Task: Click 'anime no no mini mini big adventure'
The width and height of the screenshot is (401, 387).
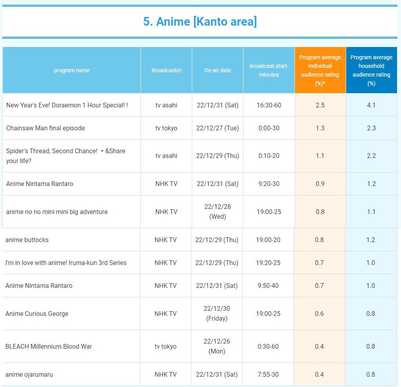Action: click(x=57, y=212)
